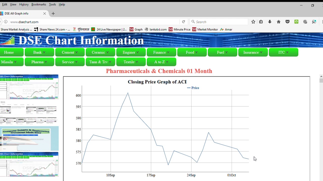
Task: Expand the Textile sector dropdown
Action: 131,62
